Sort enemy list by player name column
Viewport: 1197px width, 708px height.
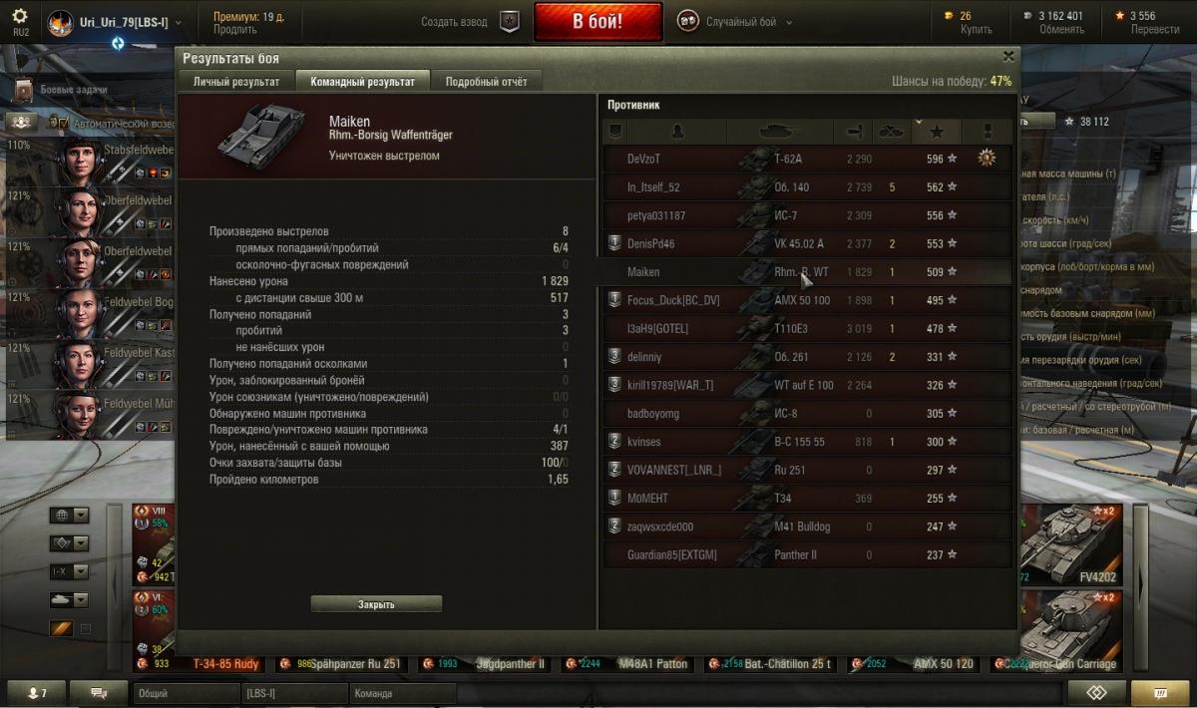click(x=677, y=131)
